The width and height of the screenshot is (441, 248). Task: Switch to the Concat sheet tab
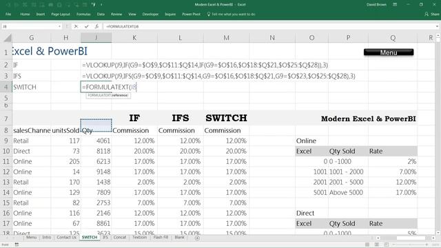[x=120, y=238]
